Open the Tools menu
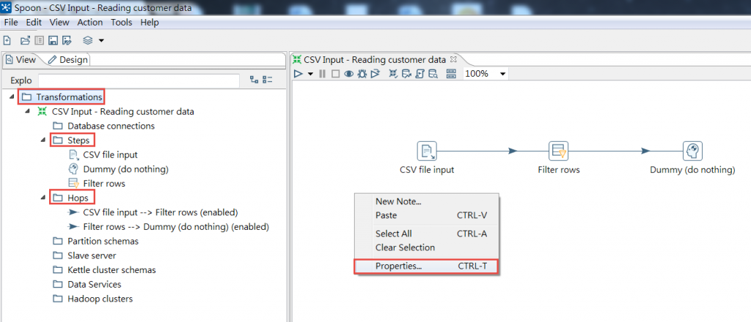Image resolution: width=751 pixels, height=322 pixels. point(122,23)
